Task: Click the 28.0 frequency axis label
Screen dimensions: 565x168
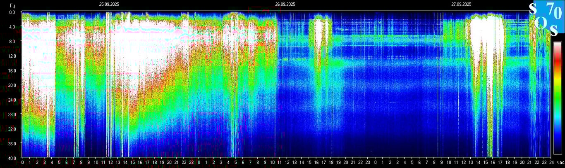Action: [12, 114]
